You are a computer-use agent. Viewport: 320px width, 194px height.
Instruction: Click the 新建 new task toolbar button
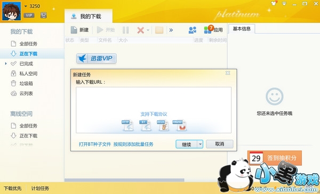tap(79, 30)
